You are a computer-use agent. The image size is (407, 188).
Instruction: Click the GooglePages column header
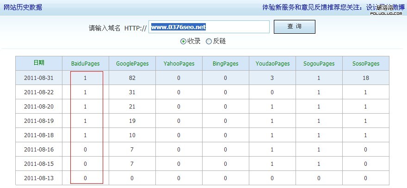132,64
